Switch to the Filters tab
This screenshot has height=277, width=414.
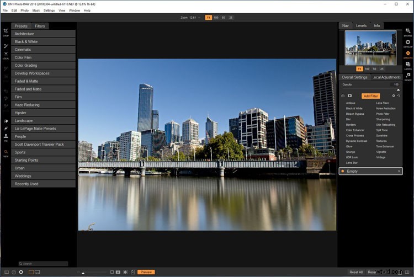(40, 26)
